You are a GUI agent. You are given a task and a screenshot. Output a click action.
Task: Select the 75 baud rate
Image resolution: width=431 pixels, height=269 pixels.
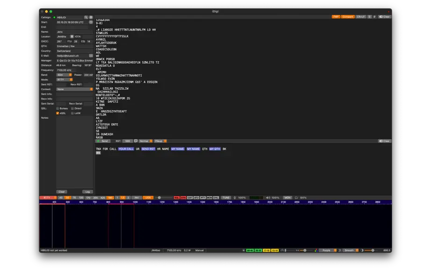[x=74, y=198]
